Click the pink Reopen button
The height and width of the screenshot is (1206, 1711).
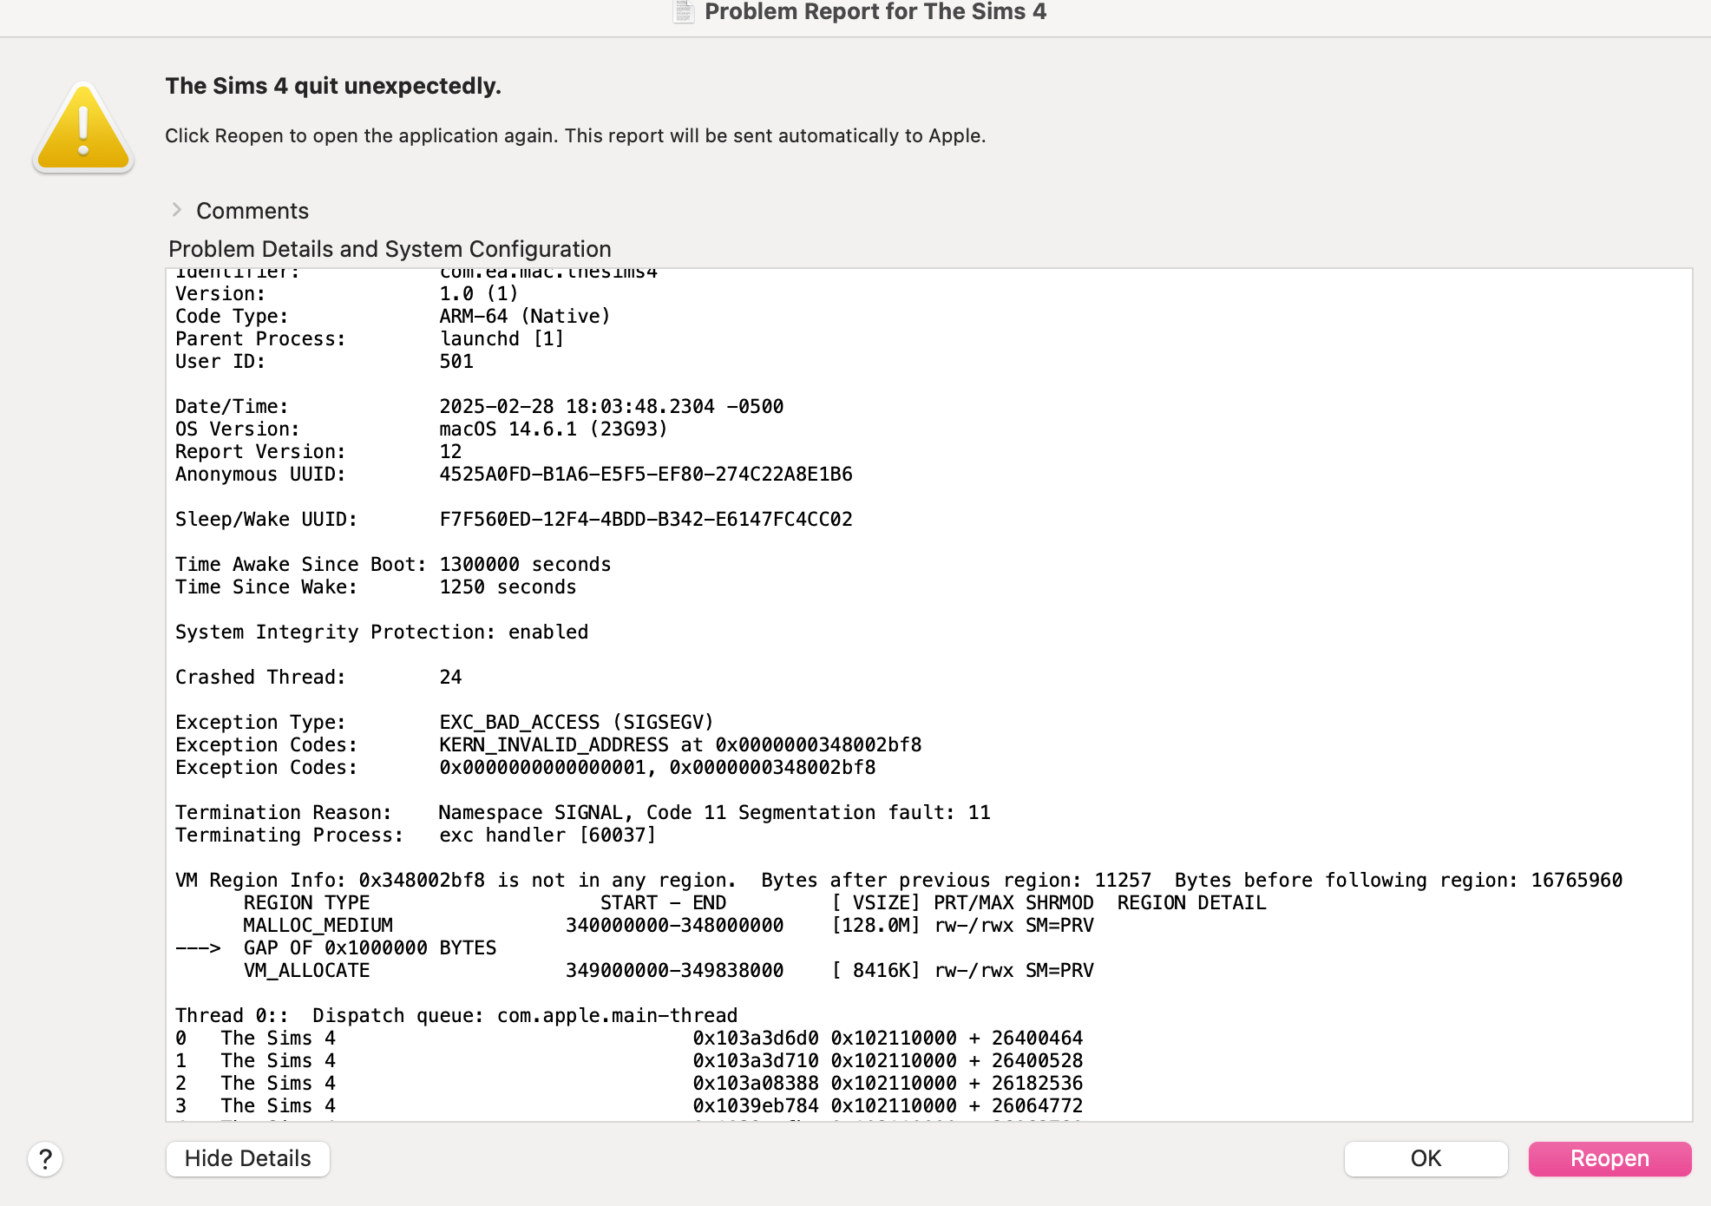point(1609,1159)
